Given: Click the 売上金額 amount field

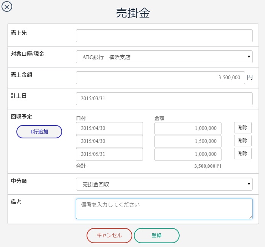Looking at the screenshot, I should pos(161,78).
